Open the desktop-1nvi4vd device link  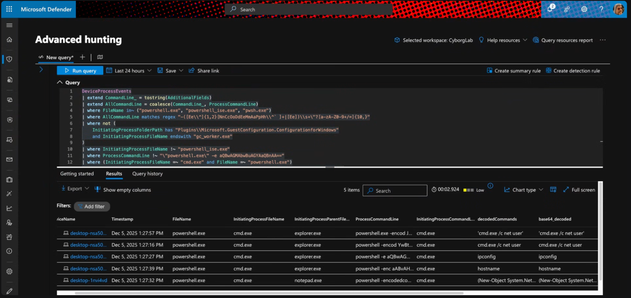(x=88, y=280)
